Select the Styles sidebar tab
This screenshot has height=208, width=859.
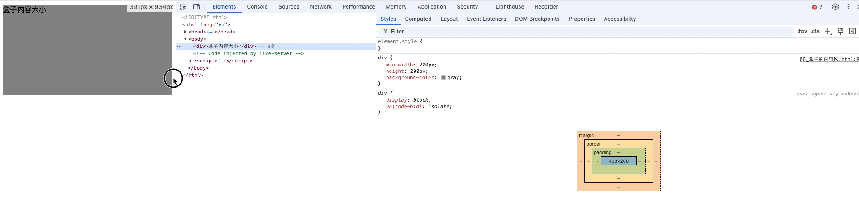[388, 19]
